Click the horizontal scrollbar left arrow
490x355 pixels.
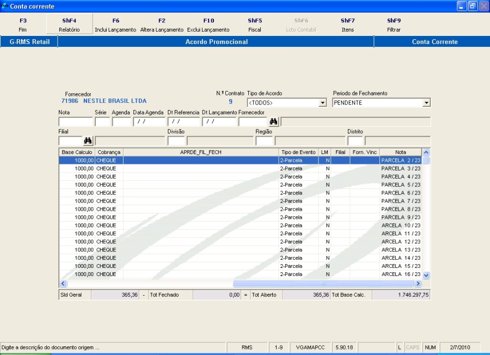coord(63,284)
